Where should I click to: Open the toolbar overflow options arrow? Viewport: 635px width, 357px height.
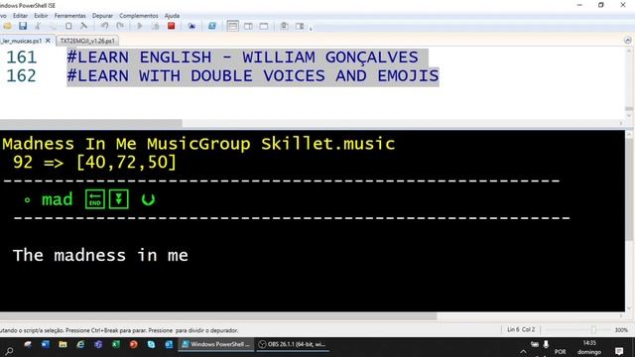(311, 29)
